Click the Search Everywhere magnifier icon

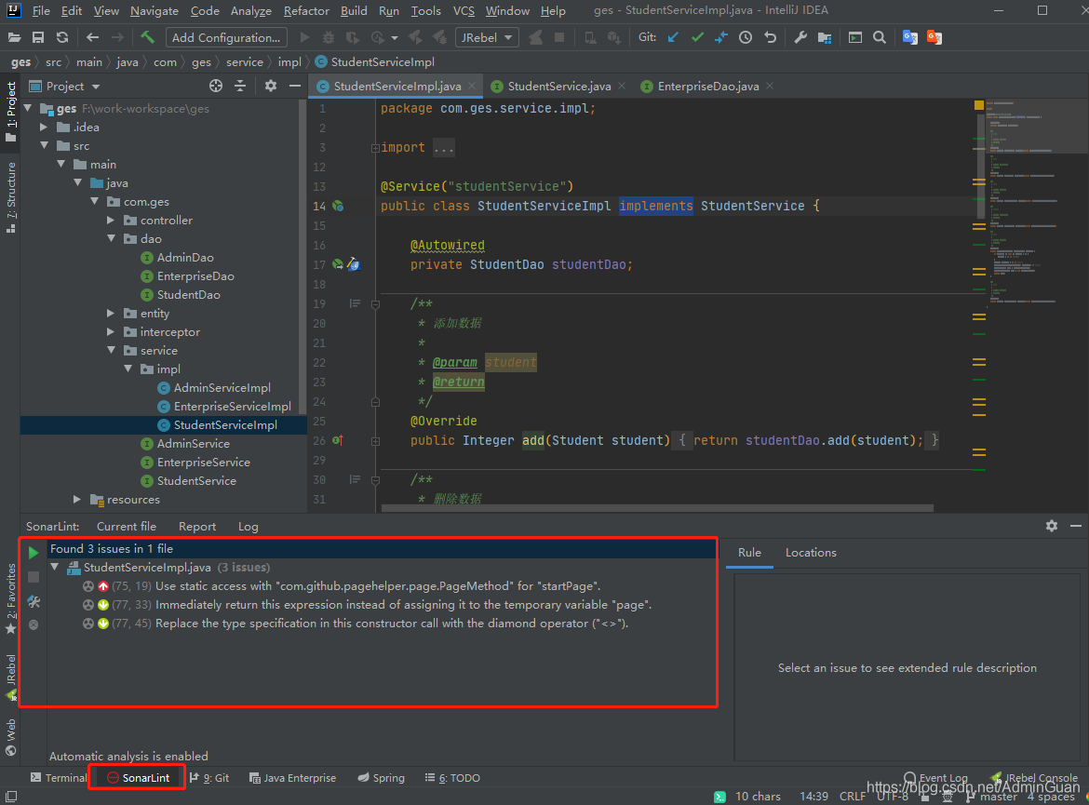coord(880,37)
